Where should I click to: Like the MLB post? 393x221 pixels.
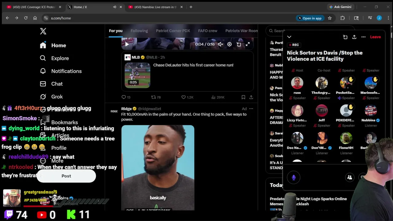(187, 97)
